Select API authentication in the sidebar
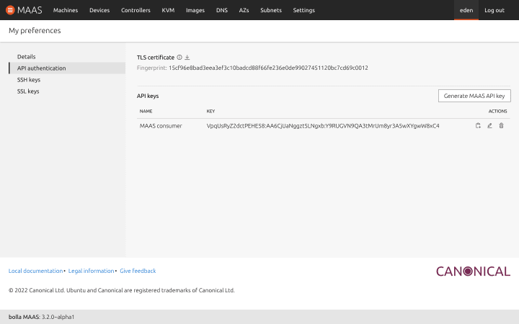Image resolution: width=519 pixels, height=324 pixels. (67, 68)
